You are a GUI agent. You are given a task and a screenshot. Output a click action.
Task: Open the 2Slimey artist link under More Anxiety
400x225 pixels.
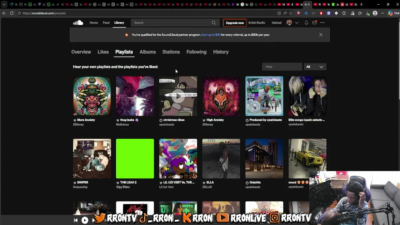pos(78,124)
